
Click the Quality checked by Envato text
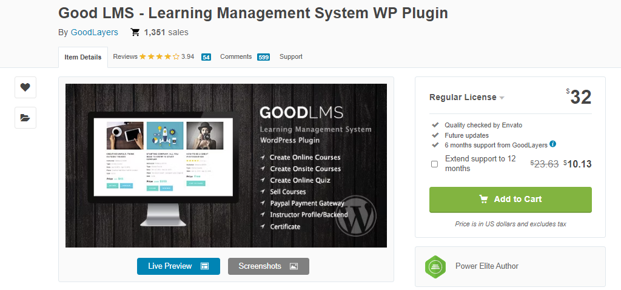[483, 125]
